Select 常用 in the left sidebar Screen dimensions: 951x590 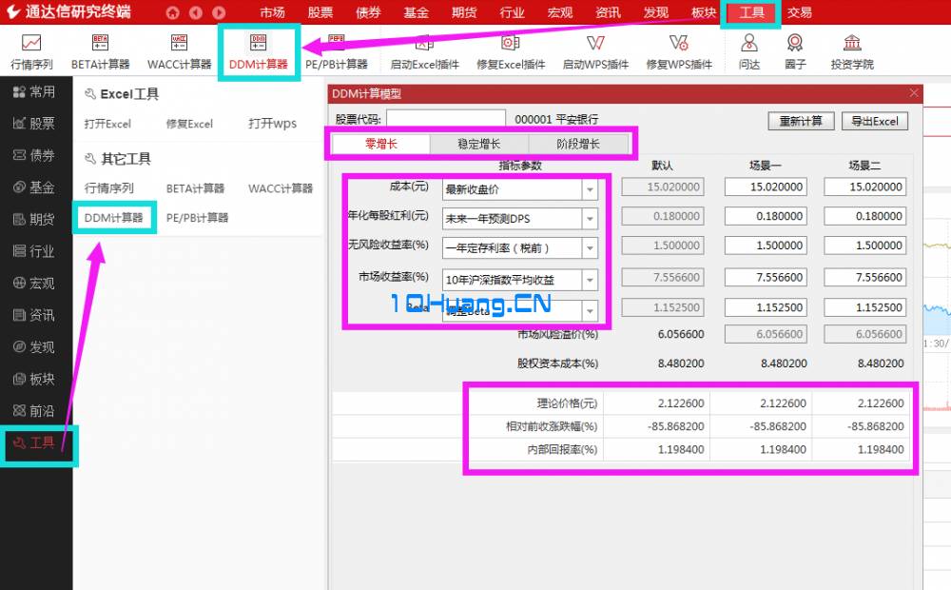[34, 91]
